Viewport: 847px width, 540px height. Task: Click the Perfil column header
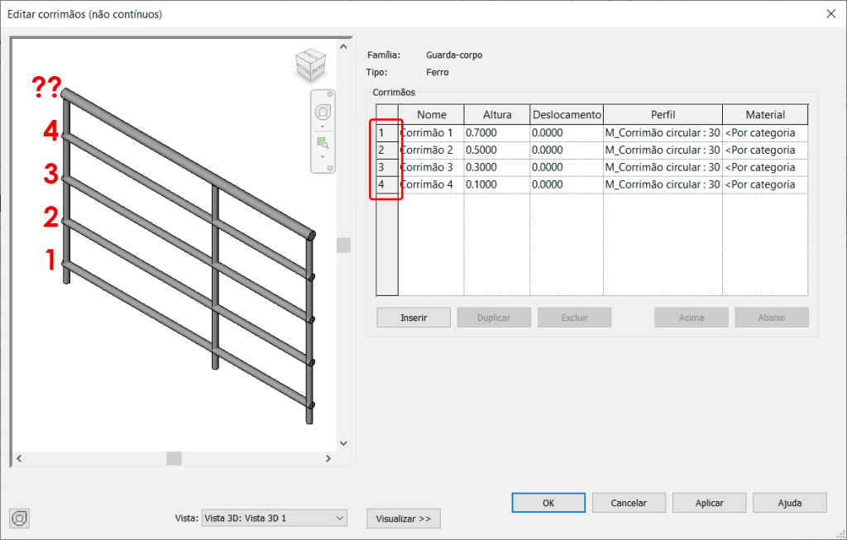point(663,114)
